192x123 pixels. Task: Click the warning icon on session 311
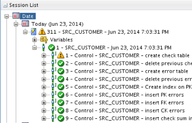click(x=42, y=31)
